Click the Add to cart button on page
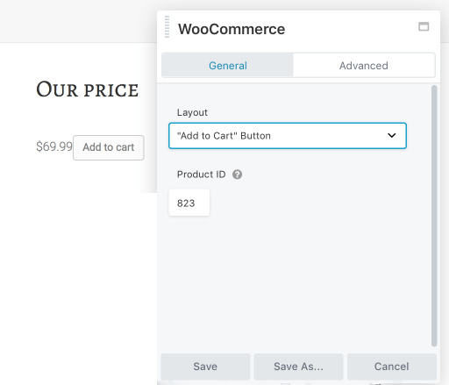The width and height of the screenshot is (449, 385). (x=109, y=147)
